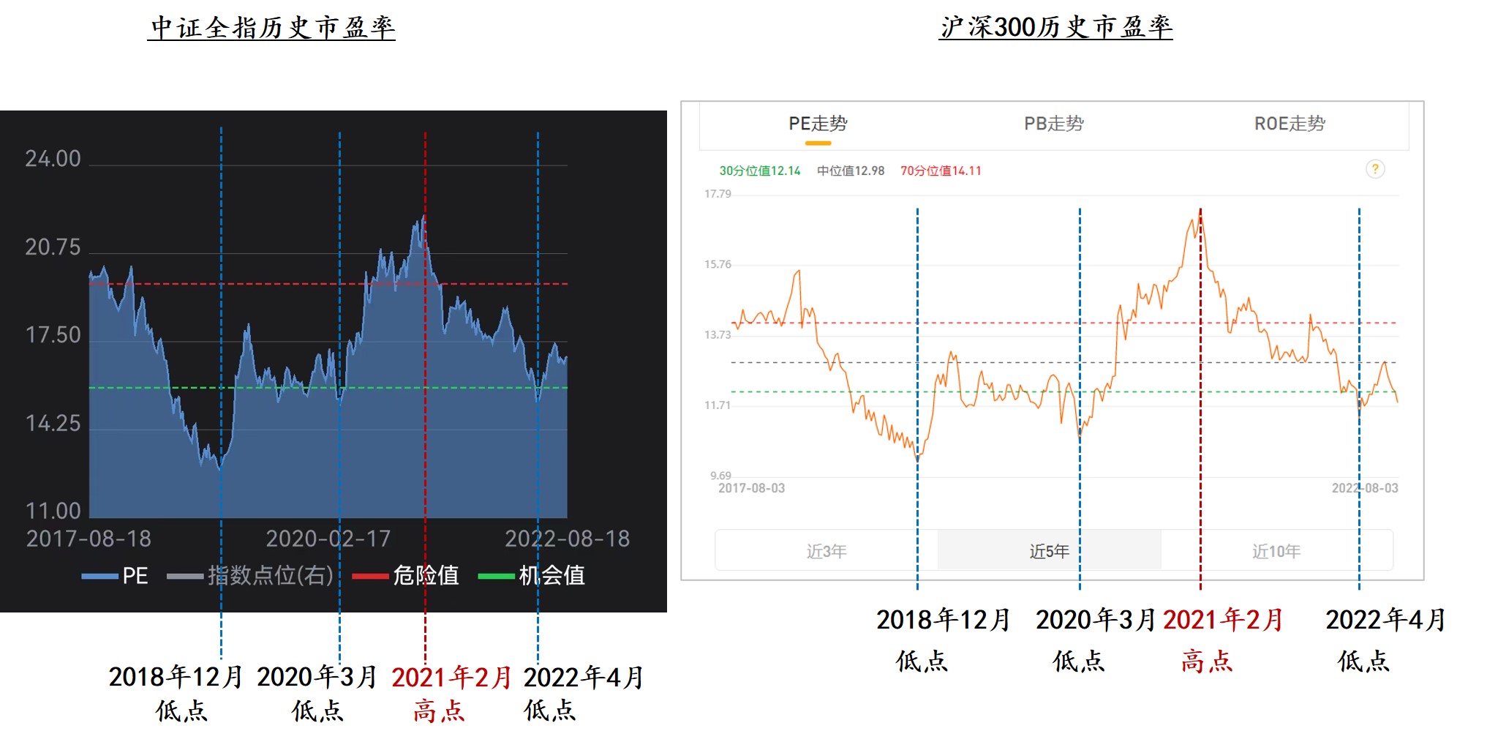The width and height of the screenshot is (1487, 742).
Task: Open the help question mark icon
Action: click(x=1374, y=169)
